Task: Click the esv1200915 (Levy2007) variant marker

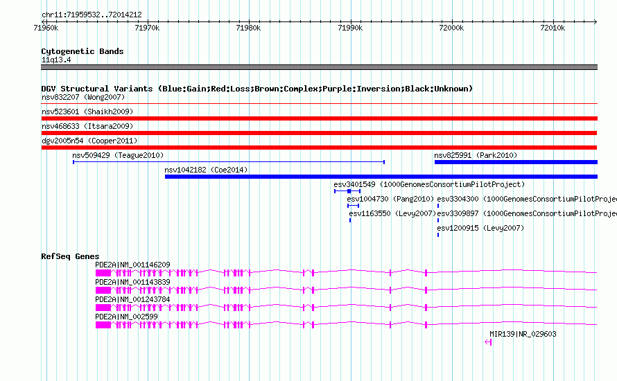Action: tap(438, 235)
